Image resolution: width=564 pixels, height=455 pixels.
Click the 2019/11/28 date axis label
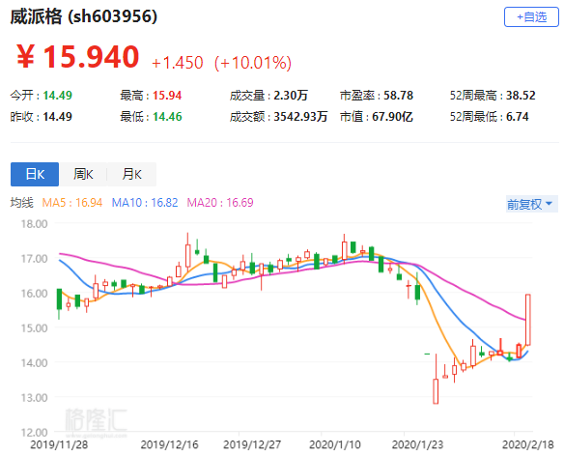(59, 444)
